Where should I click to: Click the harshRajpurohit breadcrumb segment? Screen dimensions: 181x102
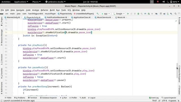[36, 14]
